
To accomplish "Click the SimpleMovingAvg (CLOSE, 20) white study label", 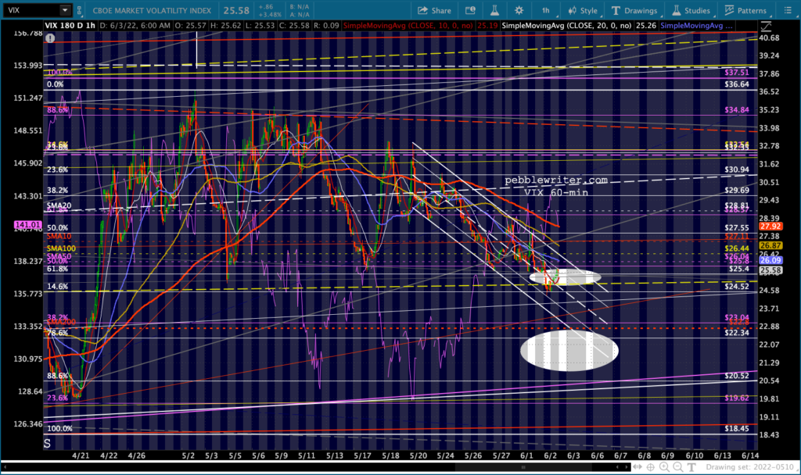I will [x=579, y=25].
